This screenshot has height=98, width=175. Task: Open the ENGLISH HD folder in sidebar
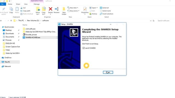[9, 43]
